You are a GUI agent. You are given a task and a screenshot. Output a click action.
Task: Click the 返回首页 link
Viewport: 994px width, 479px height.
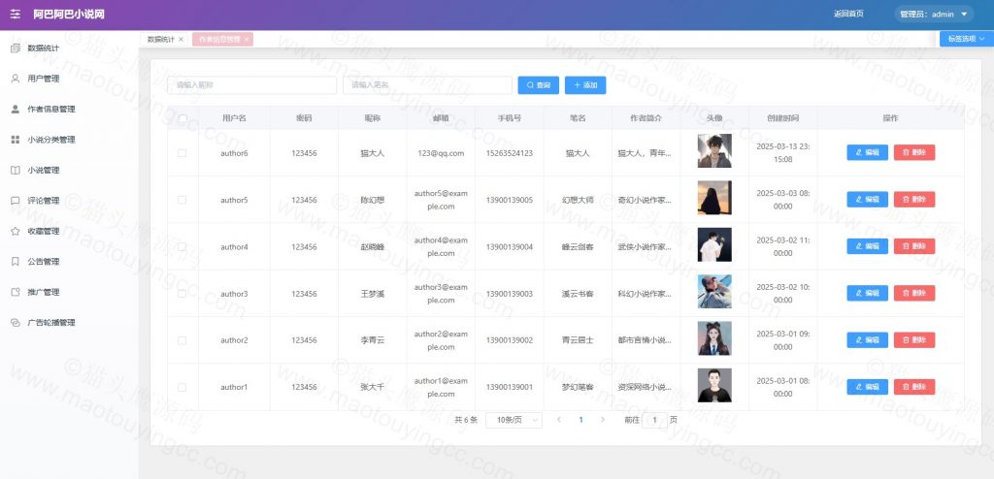848,14
